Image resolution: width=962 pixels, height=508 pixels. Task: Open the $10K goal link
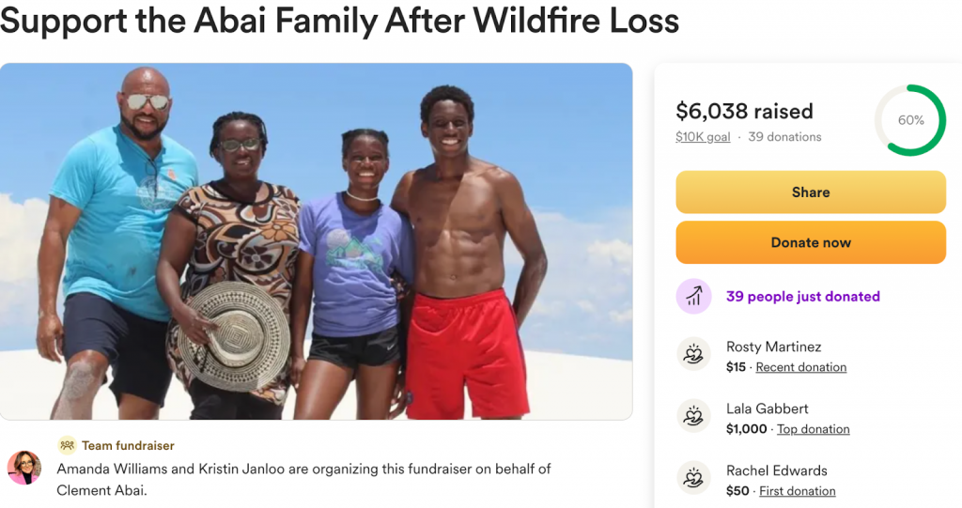point(703,137)
